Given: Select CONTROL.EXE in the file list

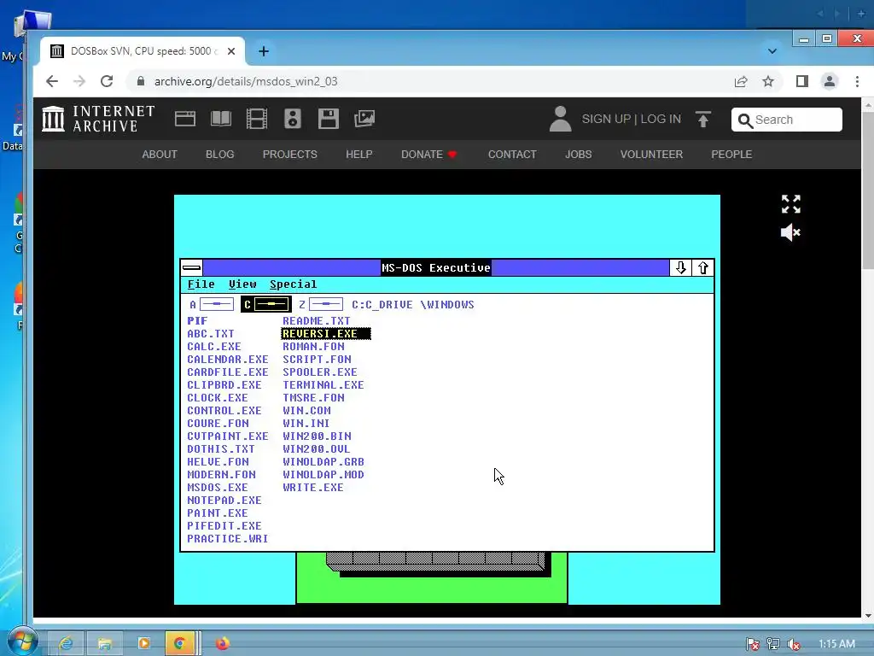Looking at the screenshot, I should pyautogui.click(x=224, y=411).
